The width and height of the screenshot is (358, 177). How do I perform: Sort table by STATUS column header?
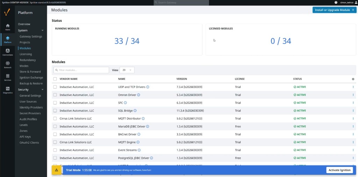coord(298,79)
